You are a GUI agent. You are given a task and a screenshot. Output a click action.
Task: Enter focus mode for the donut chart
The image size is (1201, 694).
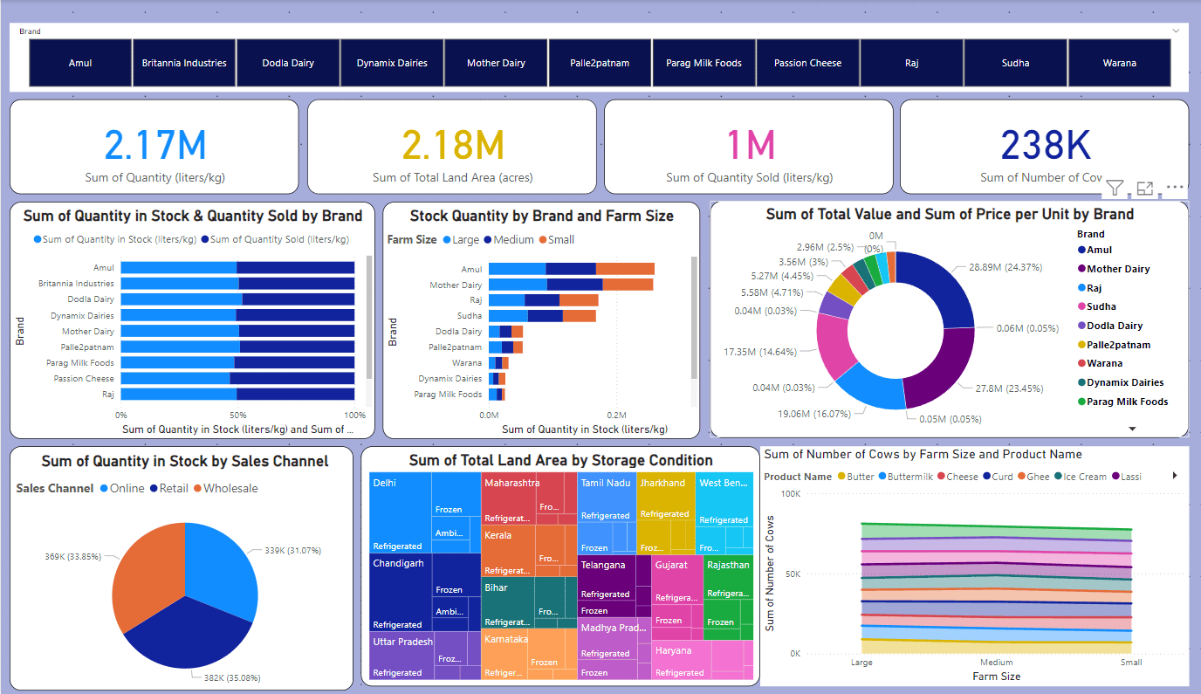pyautogui.click(x=1145, y=188)
